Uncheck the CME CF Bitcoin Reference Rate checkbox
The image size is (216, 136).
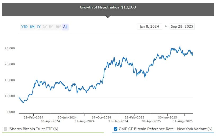point(115,129)
